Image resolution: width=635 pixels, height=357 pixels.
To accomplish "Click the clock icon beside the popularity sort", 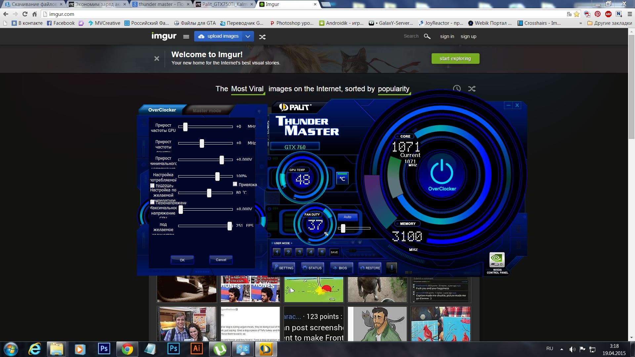I will (457, 89).
